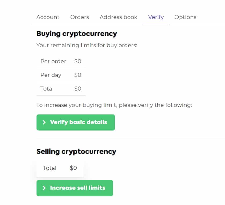
Task: Open the Options tab
Action: click(185, 17)
